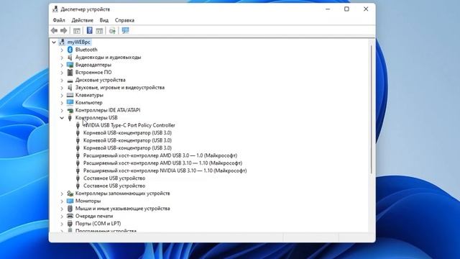Expand the Дисковые устройства chevron
This screenshot has height=259, width=460.
coord(62,80)
